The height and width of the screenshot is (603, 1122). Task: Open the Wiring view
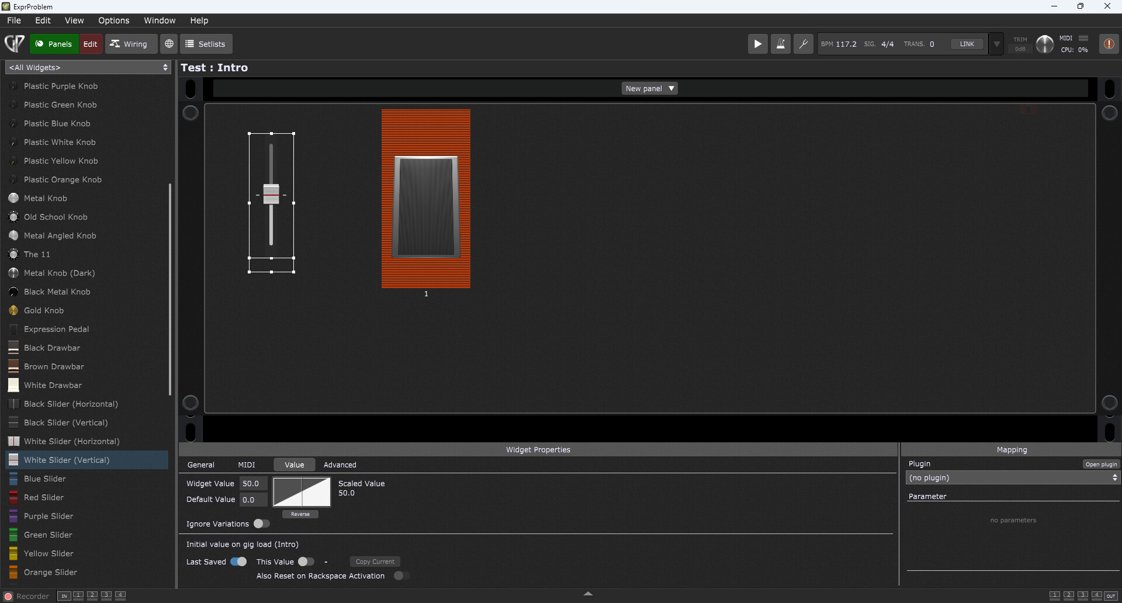click(x=129, y=44)
